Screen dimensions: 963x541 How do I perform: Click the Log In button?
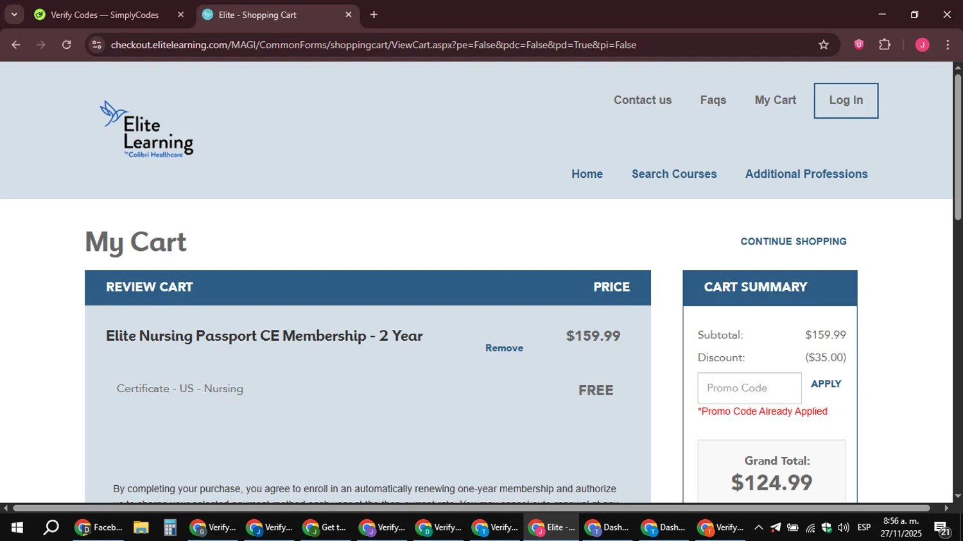point(846,101)
